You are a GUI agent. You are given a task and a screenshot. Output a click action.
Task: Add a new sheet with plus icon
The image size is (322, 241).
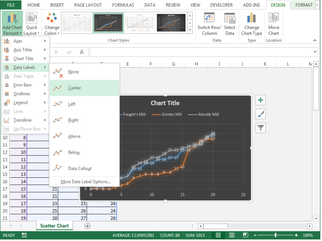pos(88,226)
